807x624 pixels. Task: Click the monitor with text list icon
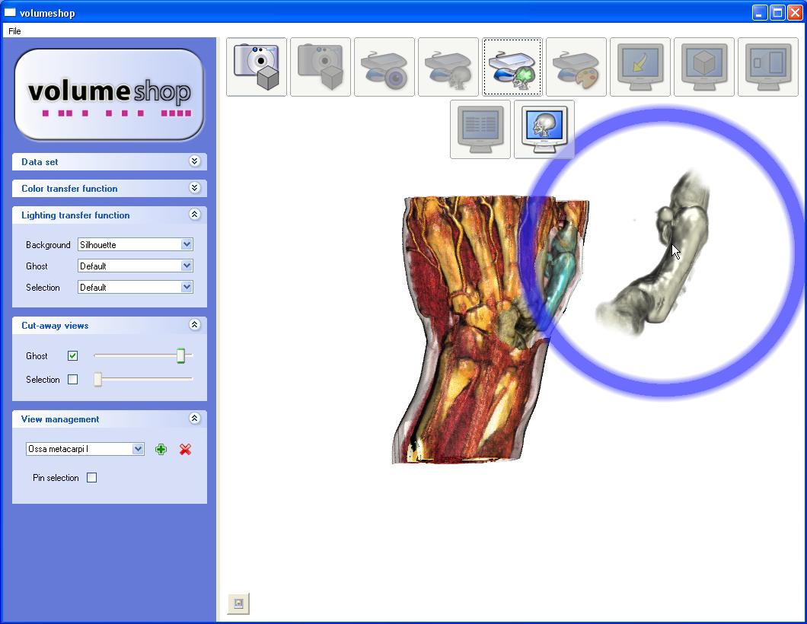[480, 129]
